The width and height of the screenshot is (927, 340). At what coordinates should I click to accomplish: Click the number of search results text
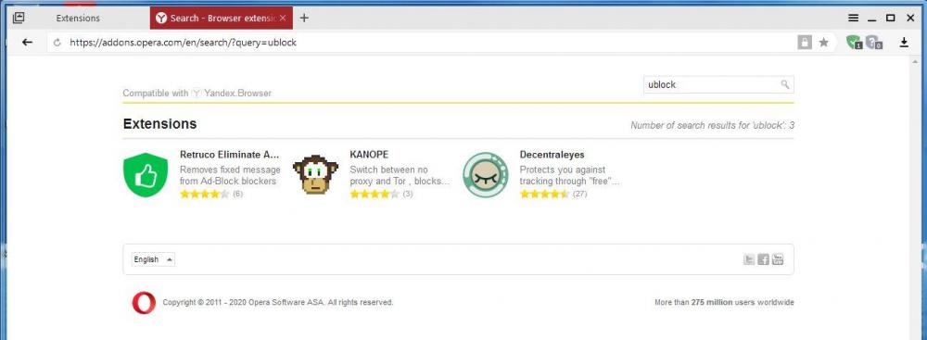tap(712, 125)
